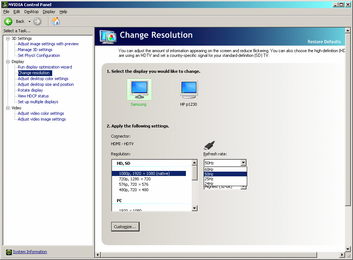Click the green Back arrow icon
This screenshot has width=353, height=260.
(x=8, y=22)
